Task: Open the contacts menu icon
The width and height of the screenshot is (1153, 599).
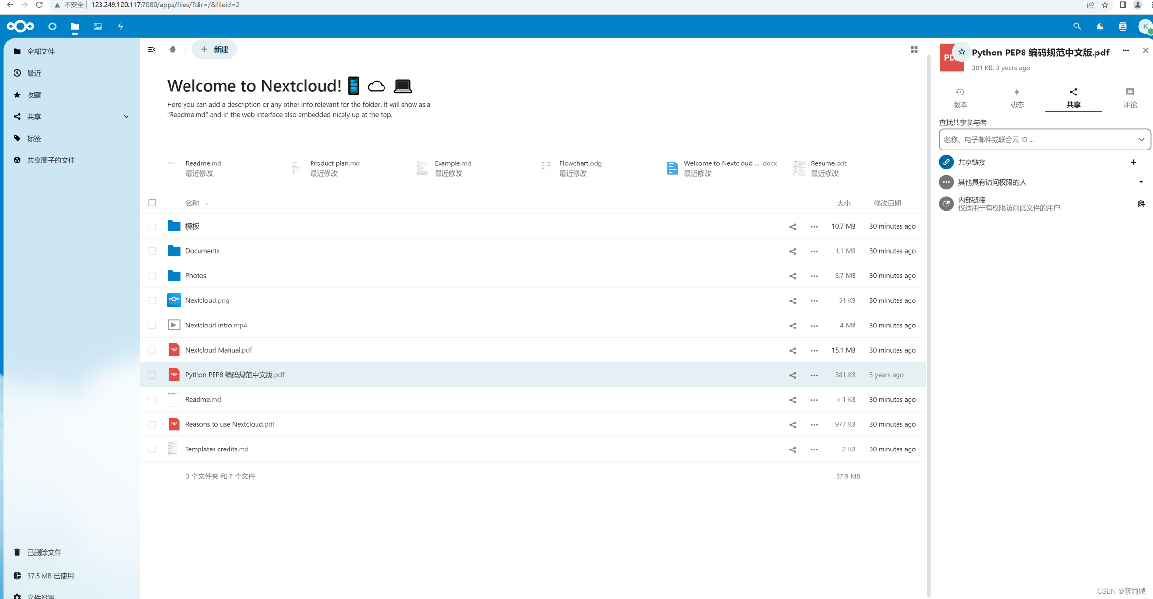Action: pos(1123,27)
